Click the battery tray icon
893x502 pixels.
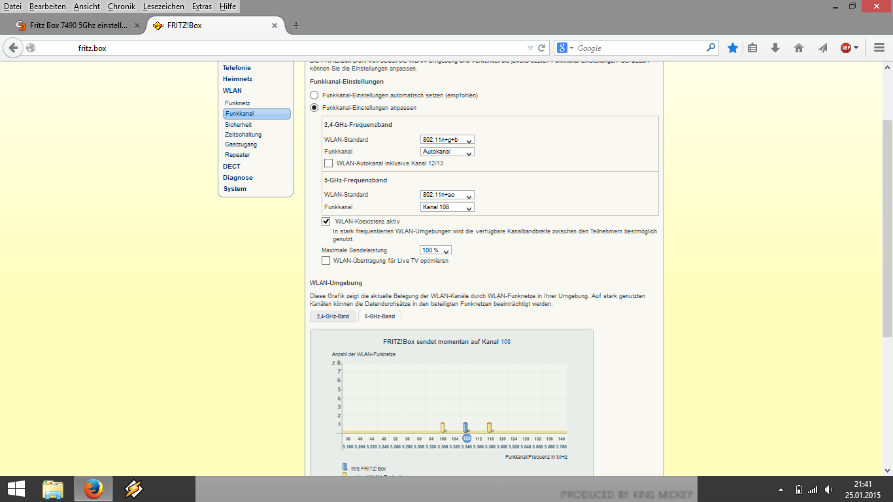pyautogui.click(x=798, y=489)
